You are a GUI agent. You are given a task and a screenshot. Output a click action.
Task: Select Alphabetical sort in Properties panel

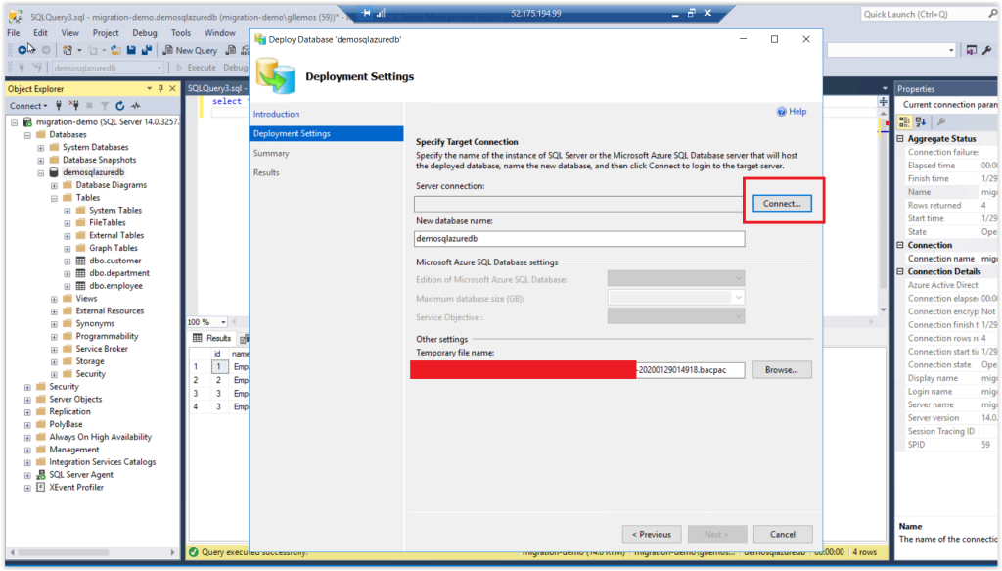(x=920, y=121)
